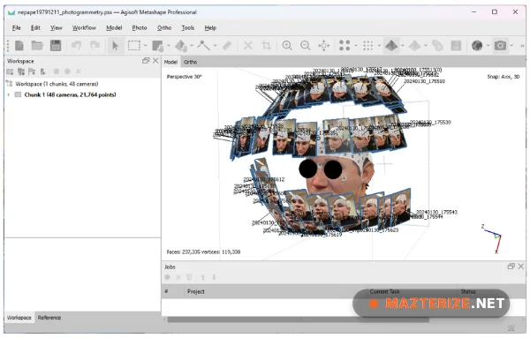Open the basemap globe dropdown arrow

click(488, 45)
